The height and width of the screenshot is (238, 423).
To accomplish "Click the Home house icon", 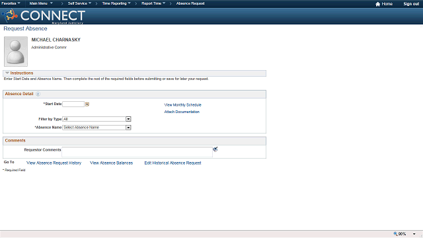I will click(377, 4).
